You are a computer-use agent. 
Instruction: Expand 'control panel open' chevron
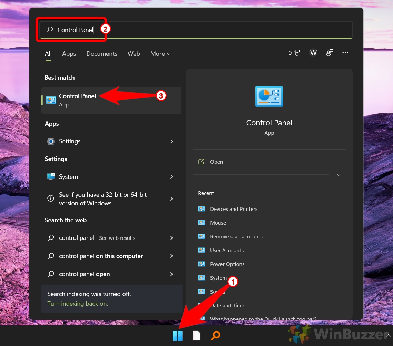(x=171, y=274)
